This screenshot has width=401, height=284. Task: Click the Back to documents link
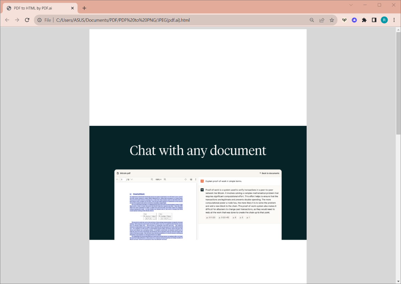269,174
